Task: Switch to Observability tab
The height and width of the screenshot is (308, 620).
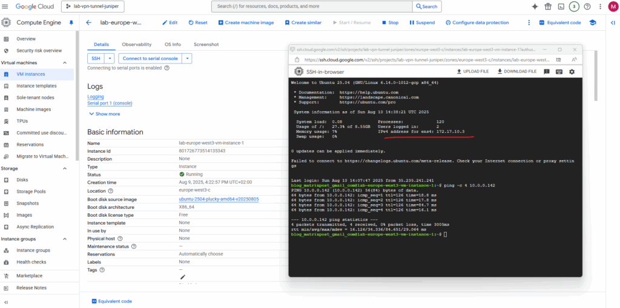Action: coord(136,45)
